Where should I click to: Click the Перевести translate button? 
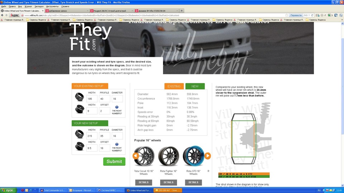pos(296,15)
